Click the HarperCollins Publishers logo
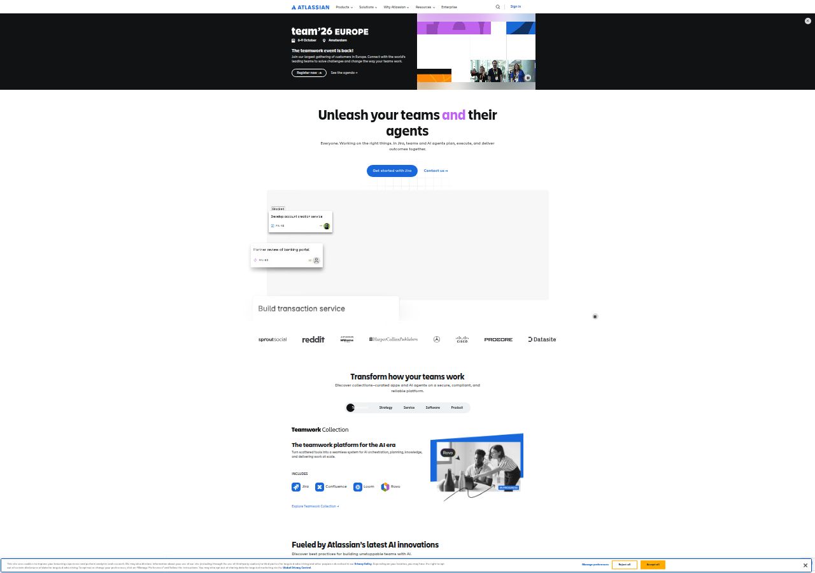 393,339
